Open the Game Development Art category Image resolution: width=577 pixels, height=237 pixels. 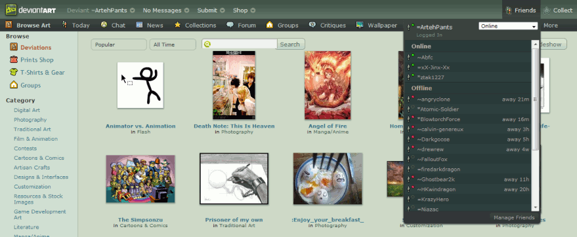pos(40,214)
